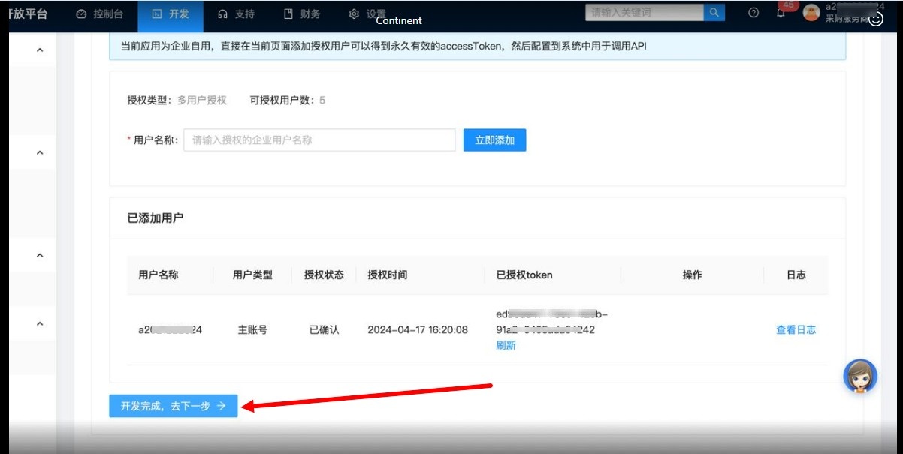
Task: Click 开发完成，去下一步 button
Action: [x=173, y=406]
